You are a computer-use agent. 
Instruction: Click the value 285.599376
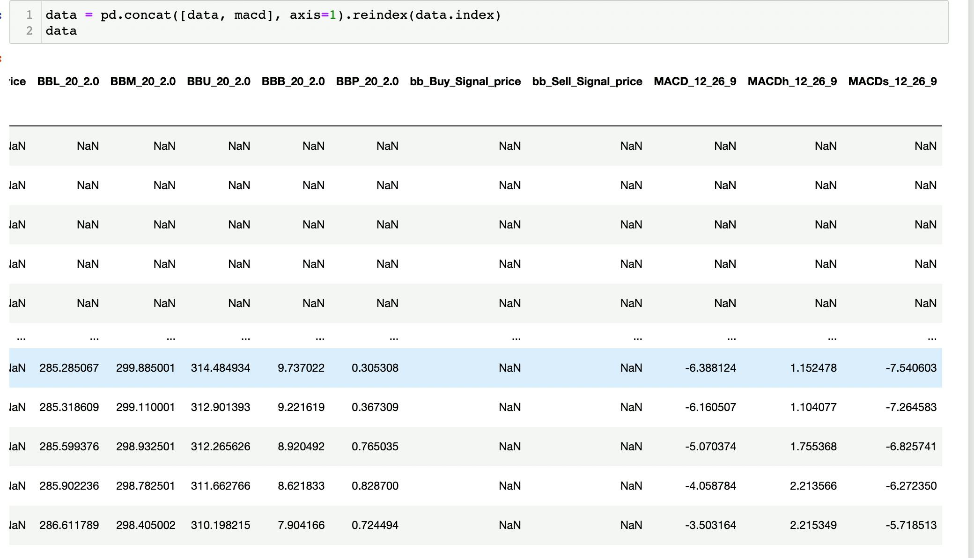69,447
